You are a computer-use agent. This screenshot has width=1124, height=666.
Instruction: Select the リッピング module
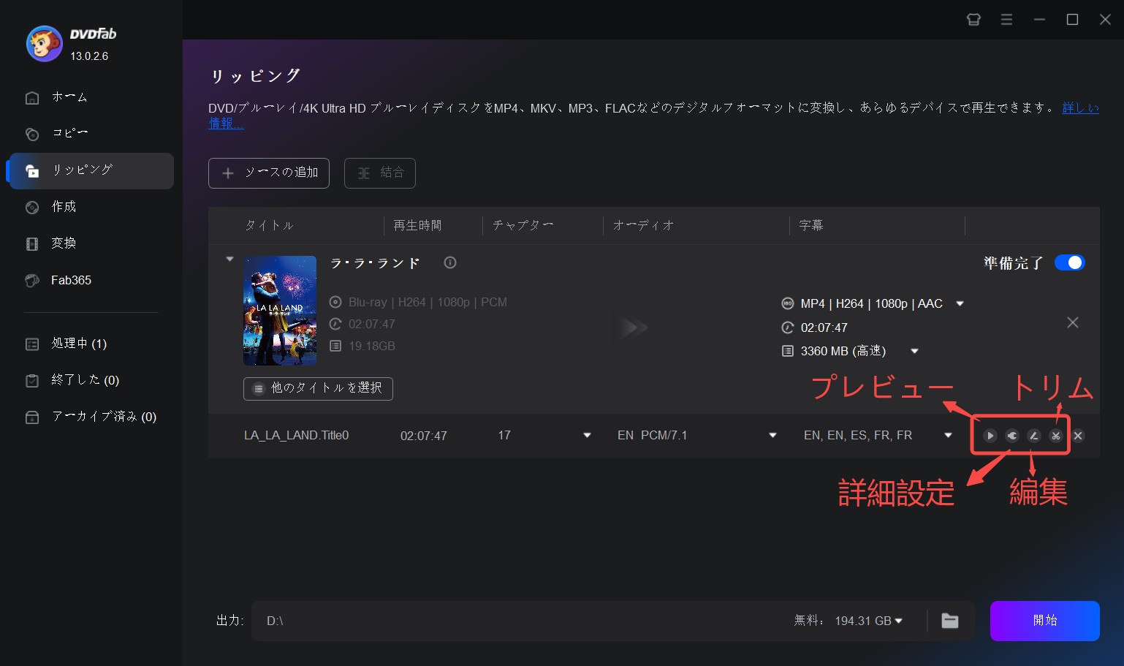pyautogui.click(x=91, y=170)
